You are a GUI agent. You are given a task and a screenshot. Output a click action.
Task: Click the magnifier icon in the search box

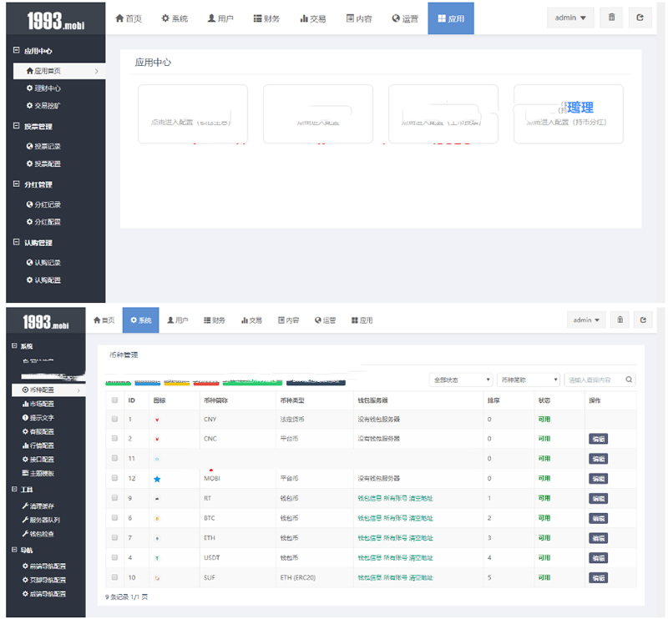(x=629, y=380)
